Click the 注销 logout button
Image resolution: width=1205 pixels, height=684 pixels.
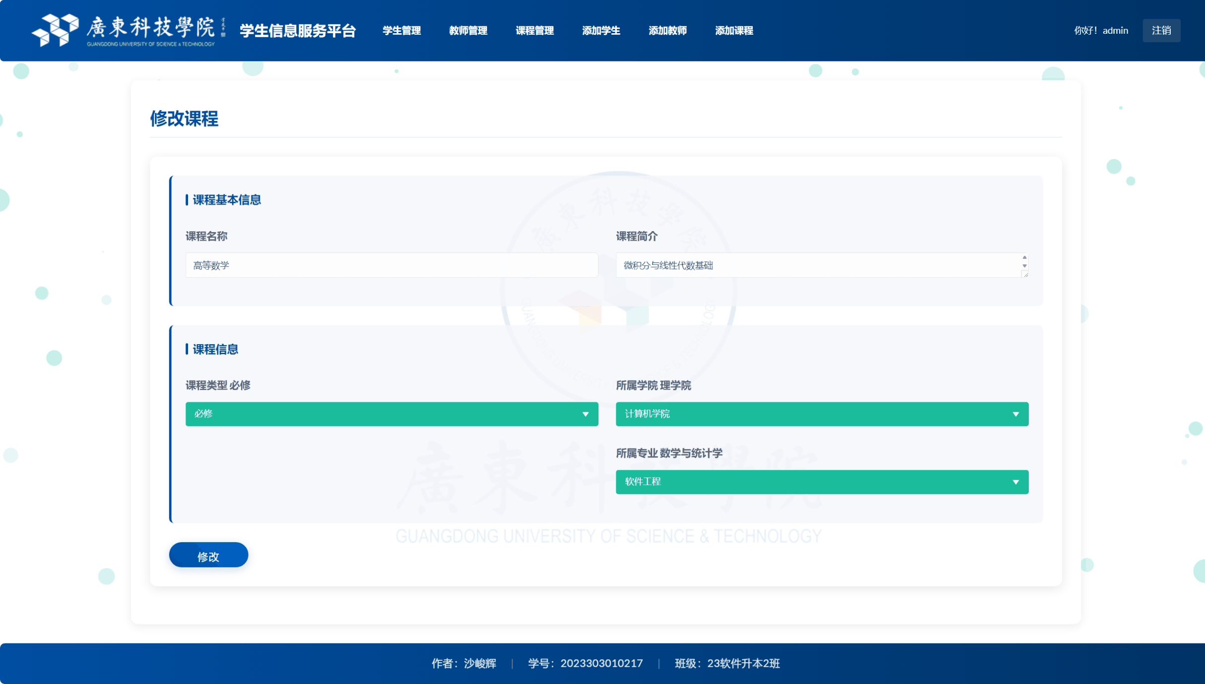pyautogui.click(x=1161, y=31)
